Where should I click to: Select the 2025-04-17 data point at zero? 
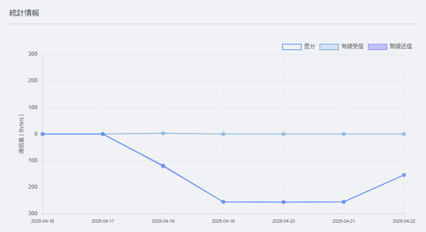click(x=103, y=134)
